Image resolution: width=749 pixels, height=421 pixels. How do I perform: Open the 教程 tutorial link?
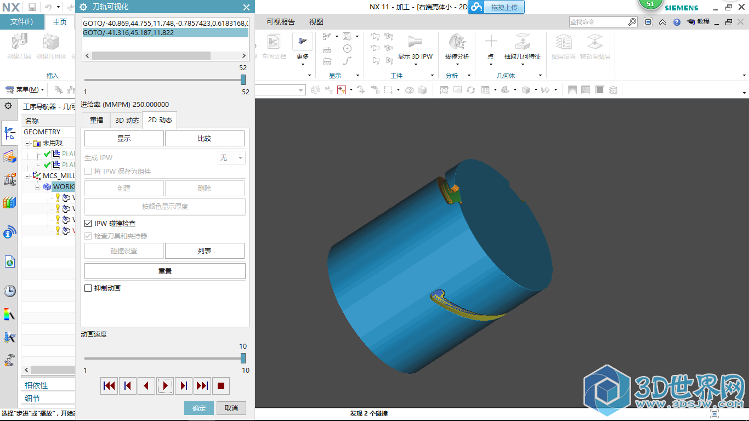[x=698, y=22]
